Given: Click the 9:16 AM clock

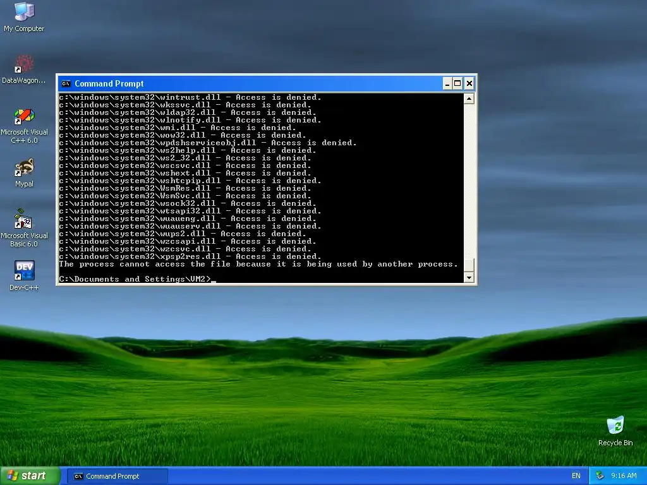Looking at the screenshot, I should click(624, 476).
